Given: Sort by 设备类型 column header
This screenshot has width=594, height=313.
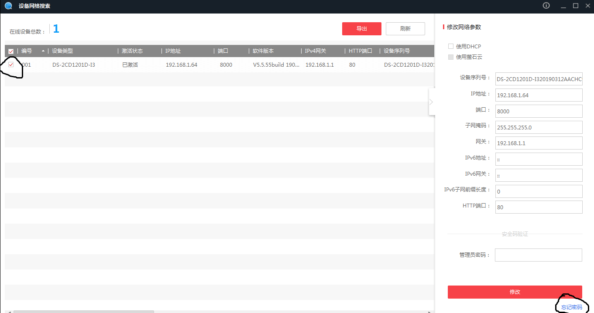Looking at the screenshot, I should point(62,51).
